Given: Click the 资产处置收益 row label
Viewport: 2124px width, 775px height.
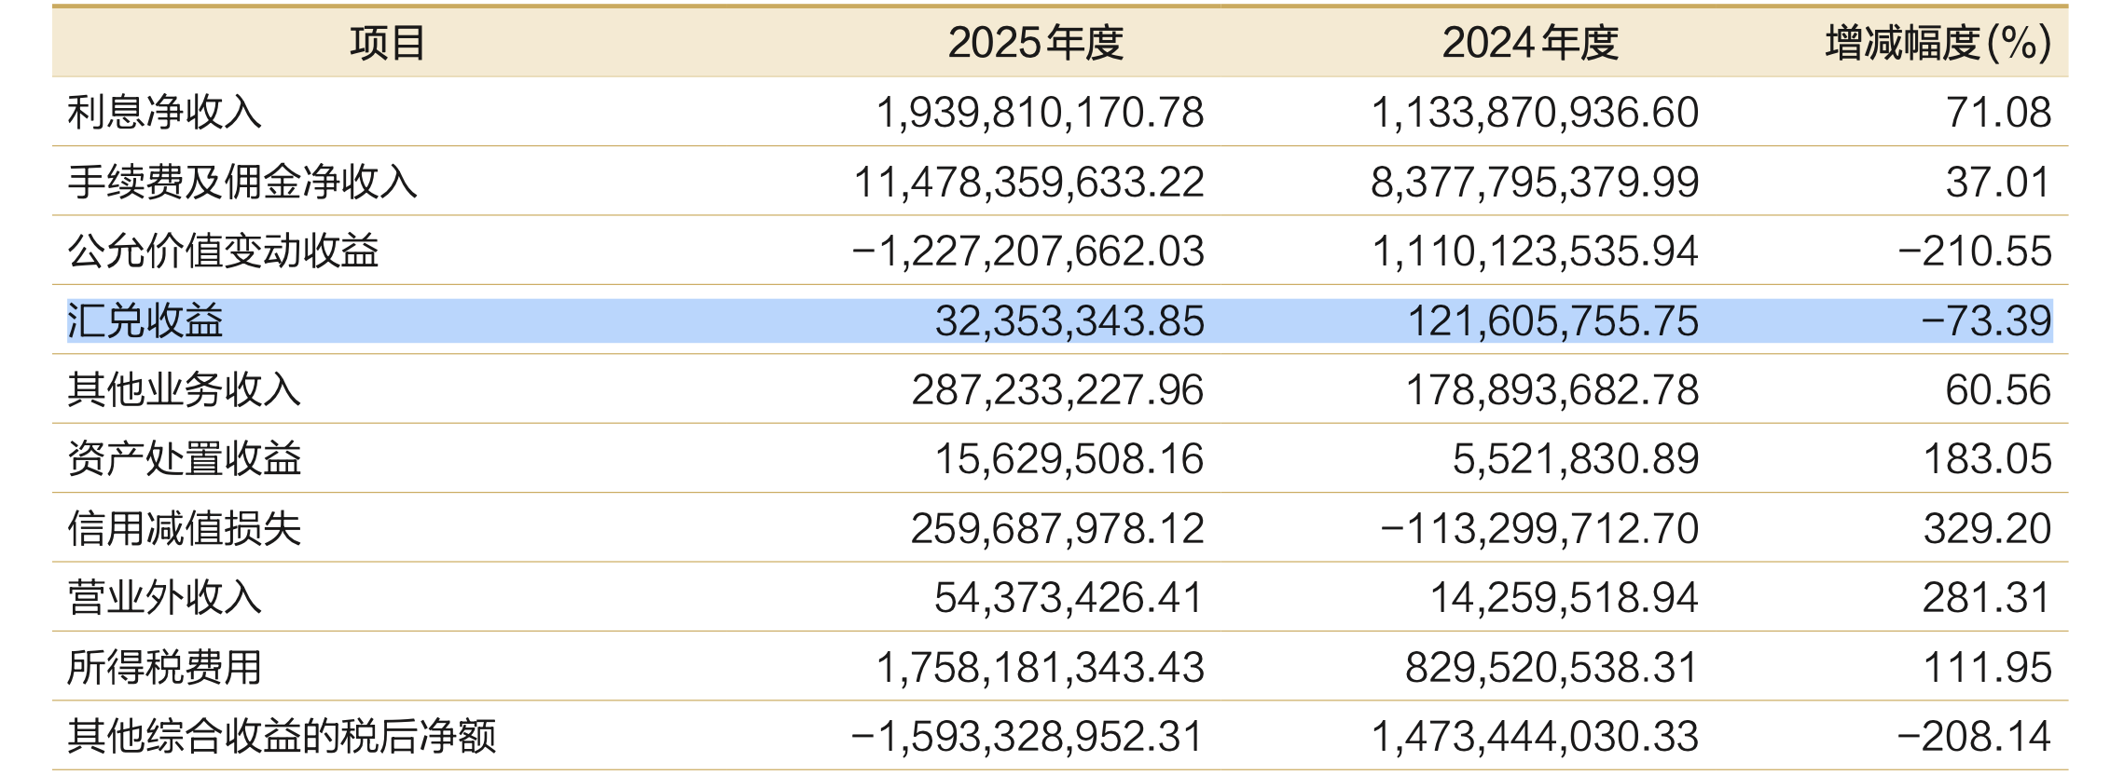Looking at the screenshot, I should tap(184, 458).
